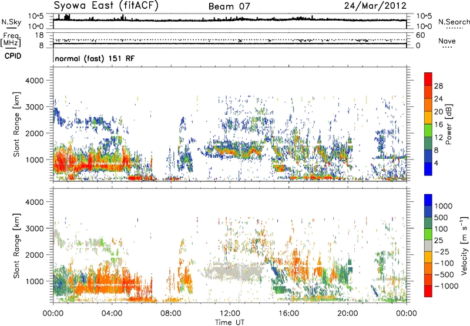The height and width of the screenshot is (326, 470).
Task: Click the '4' label on Power color bar
Action: tap(437, 163)
